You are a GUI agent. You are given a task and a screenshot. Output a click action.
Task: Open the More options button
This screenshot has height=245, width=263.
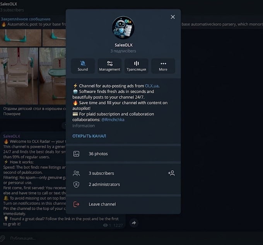[163, 66]
